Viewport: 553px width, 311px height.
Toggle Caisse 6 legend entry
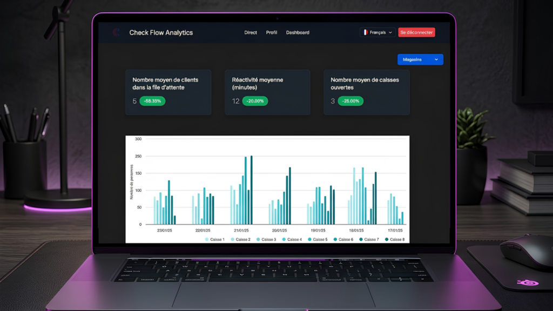click(343, 239)
